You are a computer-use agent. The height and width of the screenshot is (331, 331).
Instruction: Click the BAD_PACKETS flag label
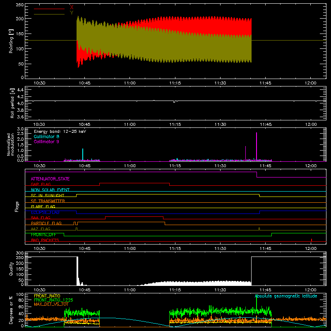pyautogui.click(x=45, y=240)
